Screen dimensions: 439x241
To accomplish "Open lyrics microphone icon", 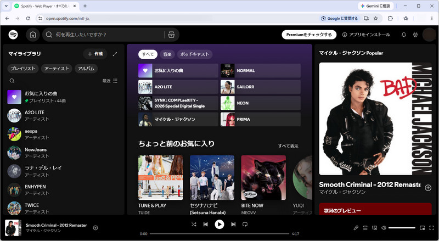I will click(x=356, y=228).
